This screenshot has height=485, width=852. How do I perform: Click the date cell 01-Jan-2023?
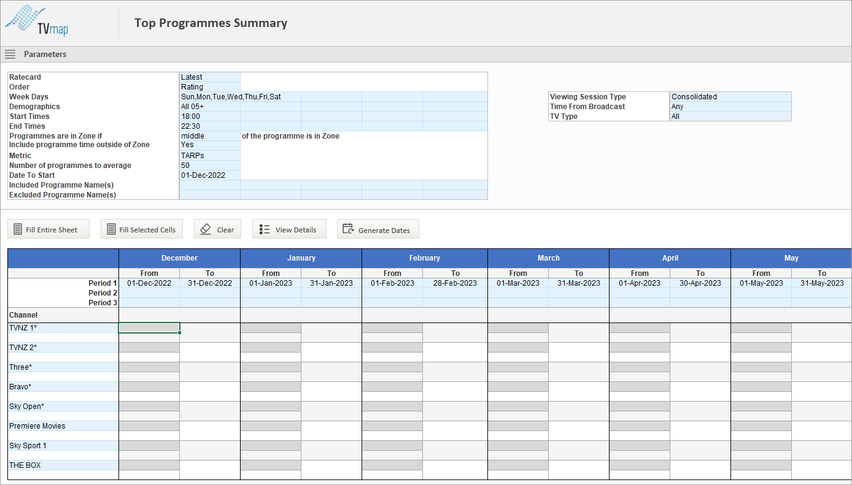(x=271, y=283)
